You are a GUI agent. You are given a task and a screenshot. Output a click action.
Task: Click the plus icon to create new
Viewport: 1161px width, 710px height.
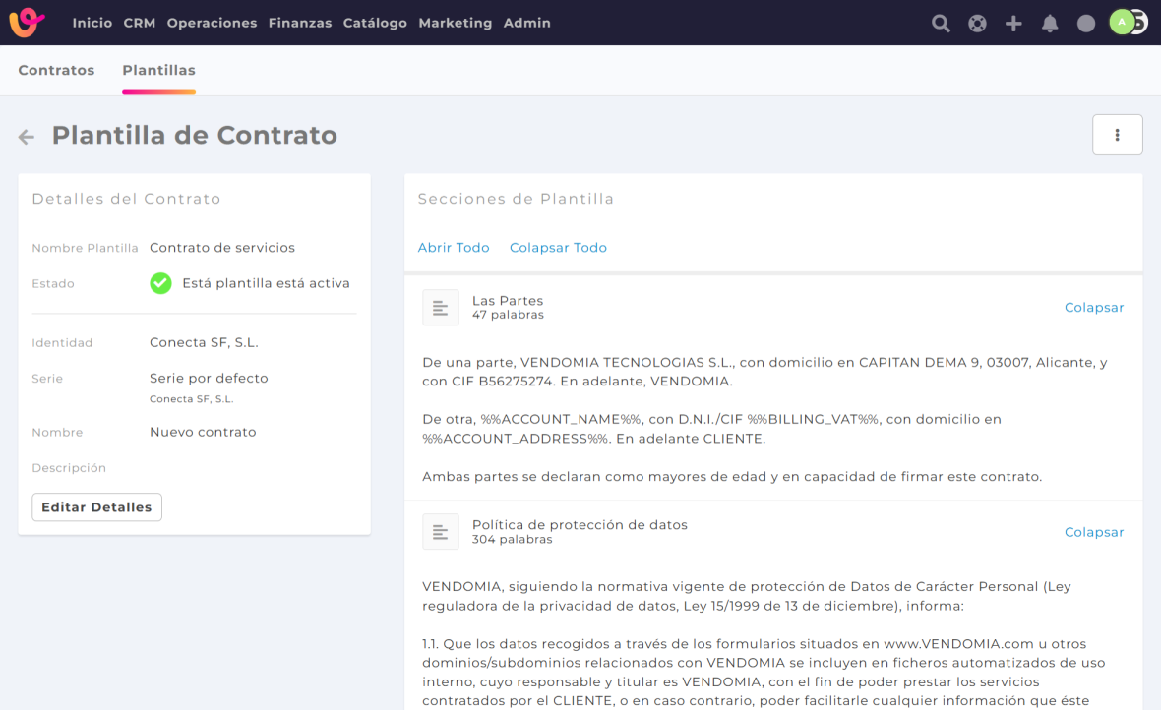(1013, 24)
